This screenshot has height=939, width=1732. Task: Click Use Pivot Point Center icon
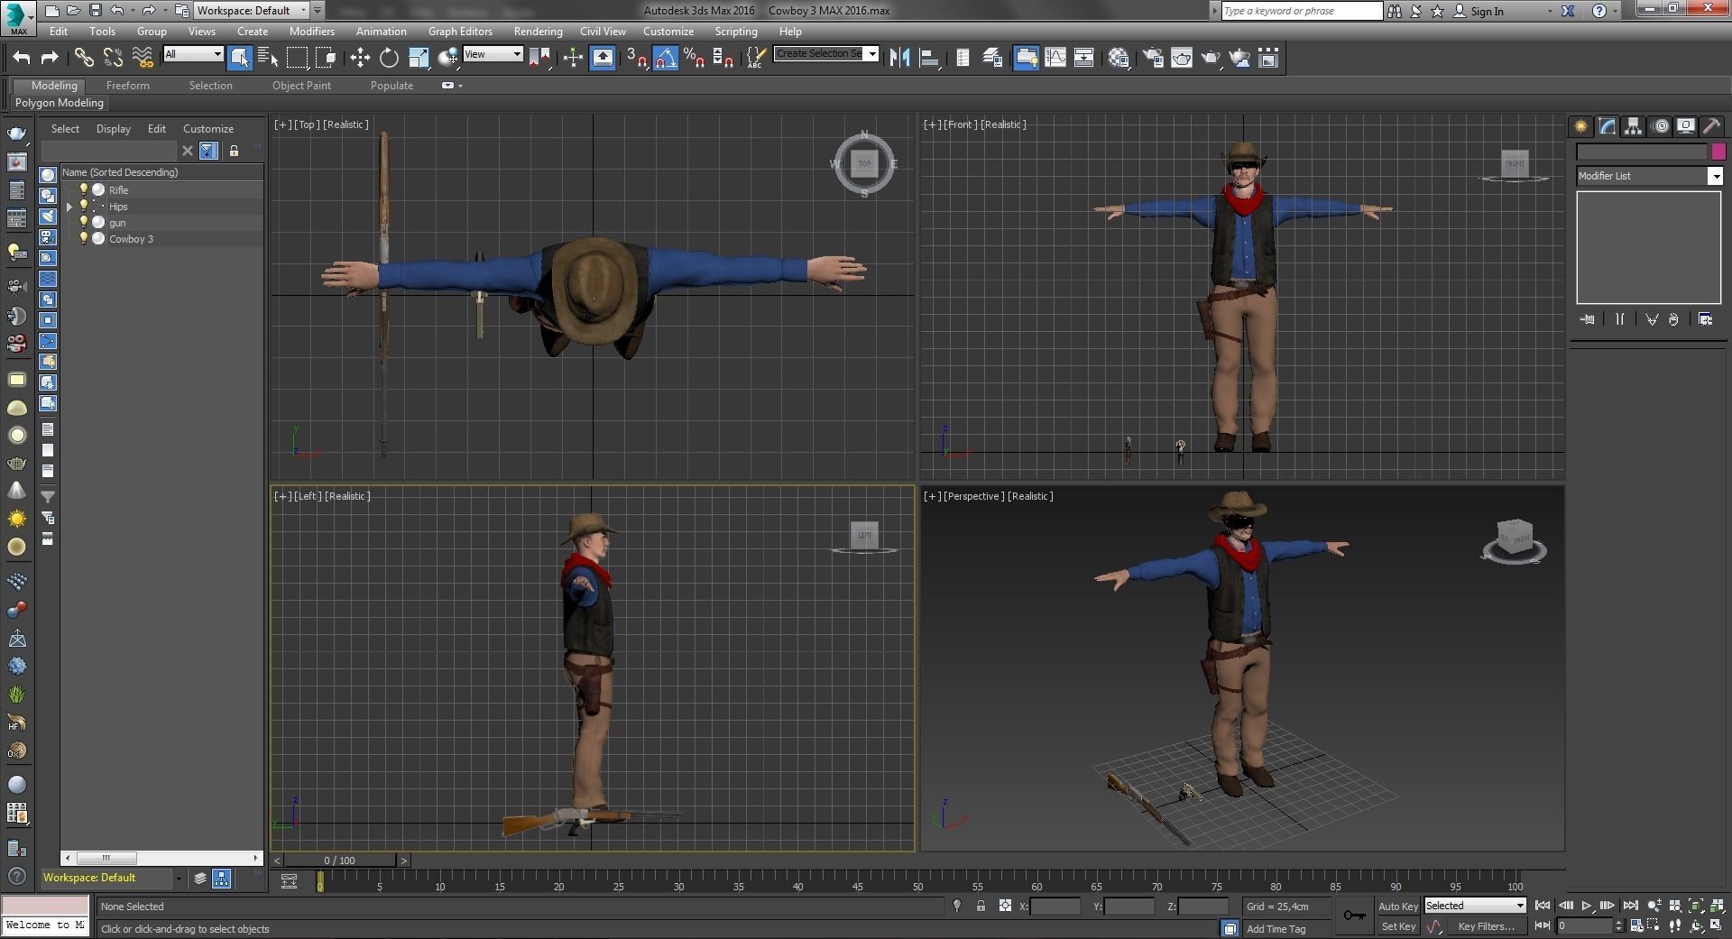(539, 58)
